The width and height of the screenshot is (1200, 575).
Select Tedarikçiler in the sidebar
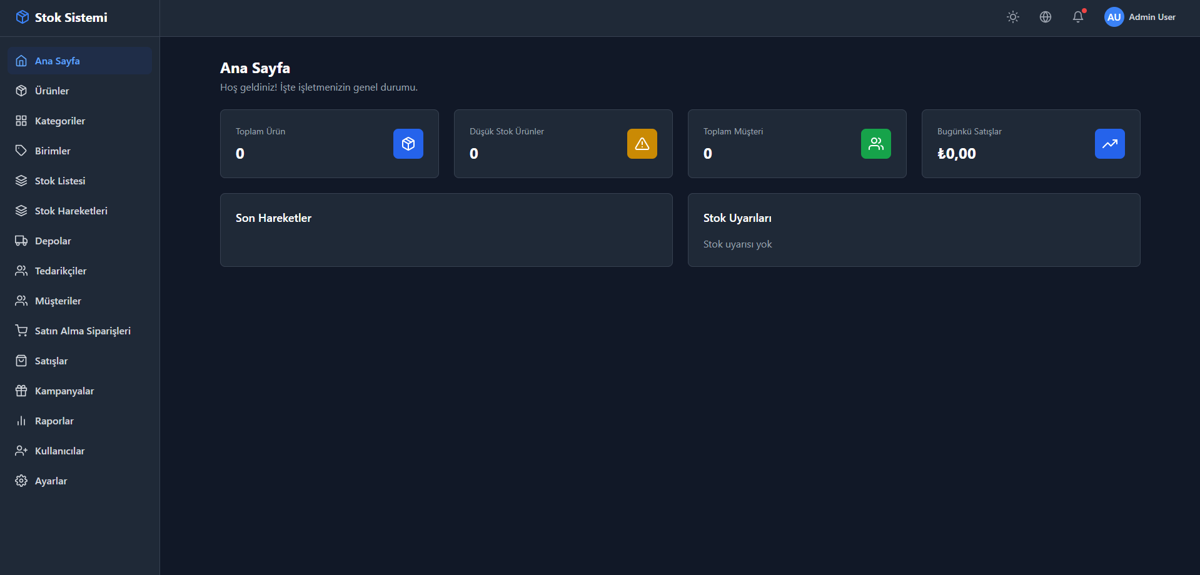(79, 271)
